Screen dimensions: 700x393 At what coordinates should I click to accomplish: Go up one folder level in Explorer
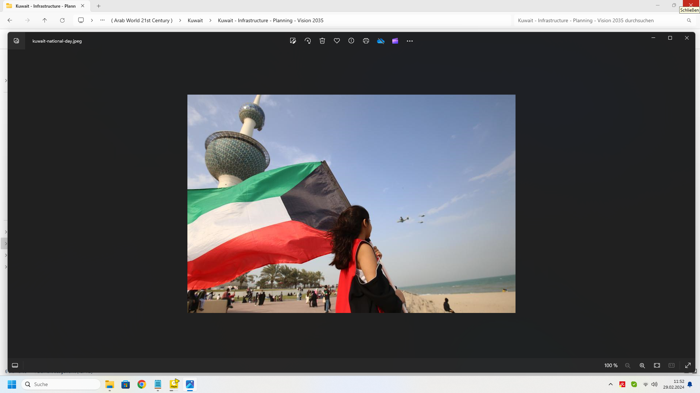pyautogui.click(x=45, y=20)
